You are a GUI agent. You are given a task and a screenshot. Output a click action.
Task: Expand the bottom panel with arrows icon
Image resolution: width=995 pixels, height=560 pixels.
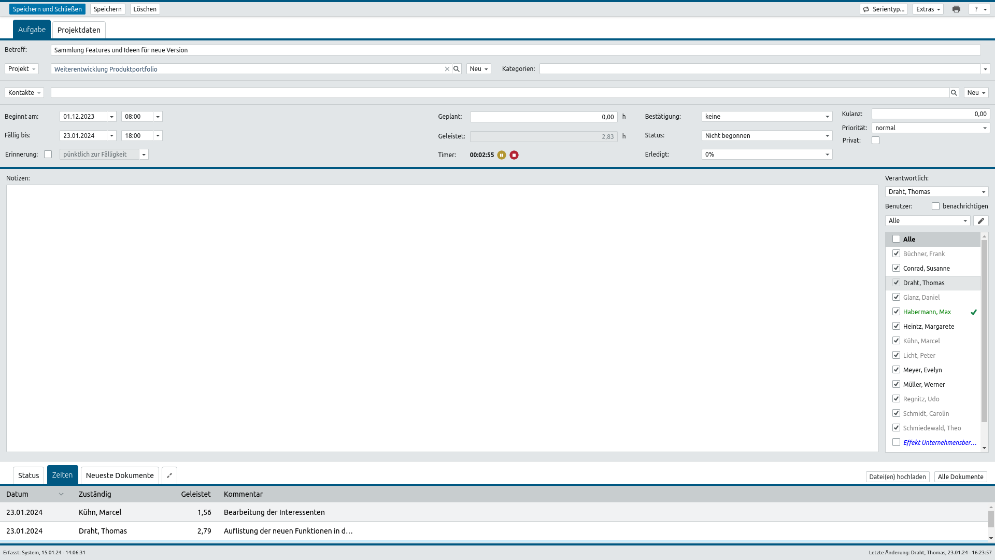click(x=169, y=475)
